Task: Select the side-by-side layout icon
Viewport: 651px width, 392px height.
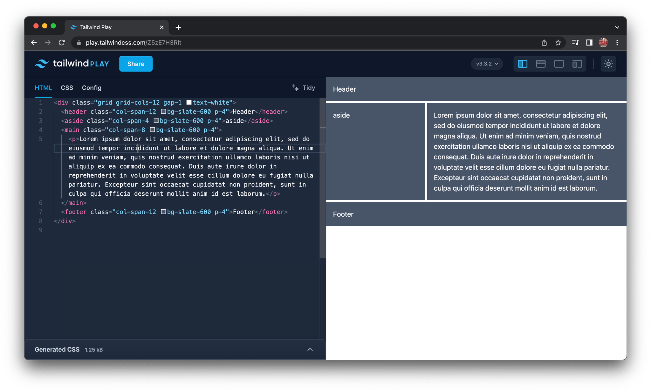Action: (x=522, y=64)
